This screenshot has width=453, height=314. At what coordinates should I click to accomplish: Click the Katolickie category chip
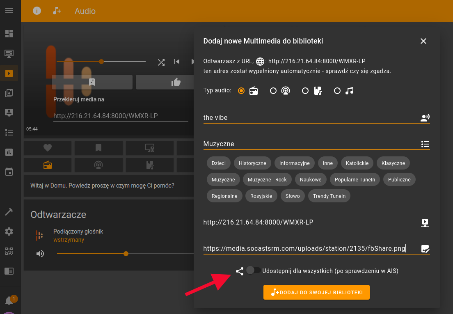tap(357, 163)
